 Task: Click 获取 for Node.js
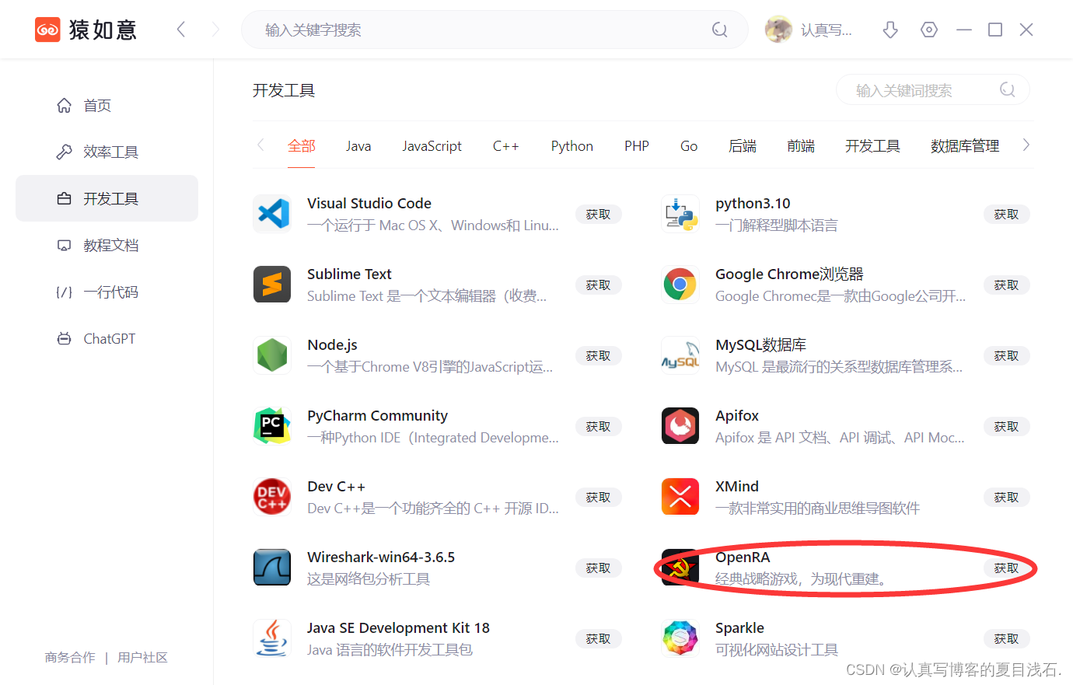pyautogui.click(x=599, y=355)
